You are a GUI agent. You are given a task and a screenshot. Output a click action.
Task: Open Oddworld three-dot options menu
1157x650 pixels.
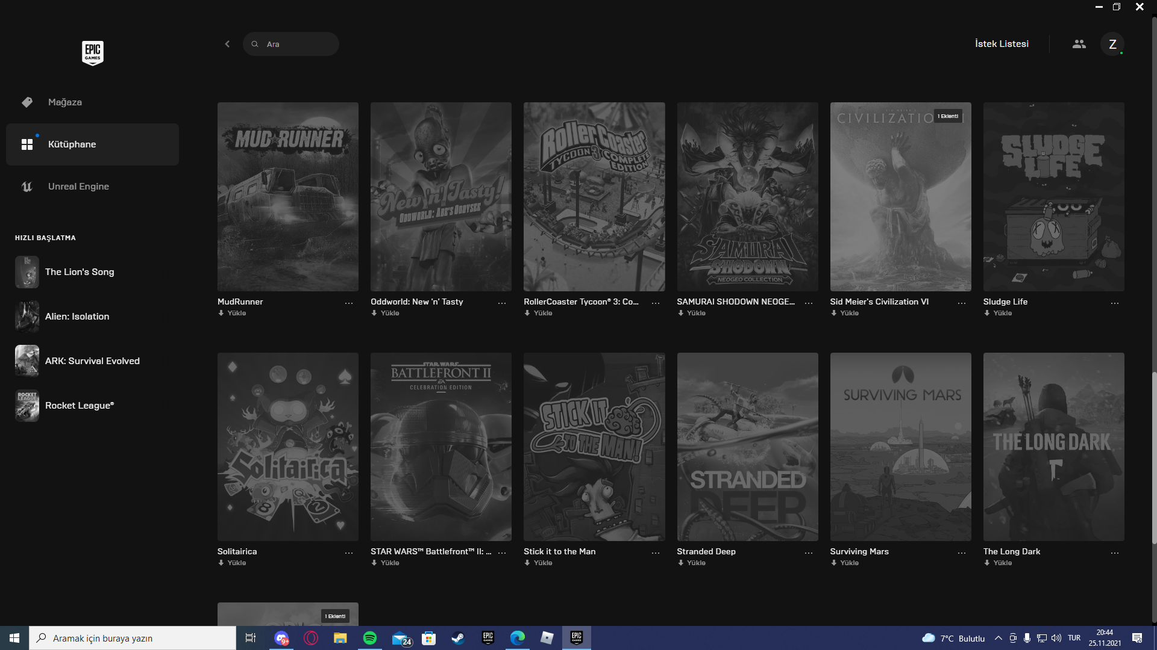[x=502, y=303]
